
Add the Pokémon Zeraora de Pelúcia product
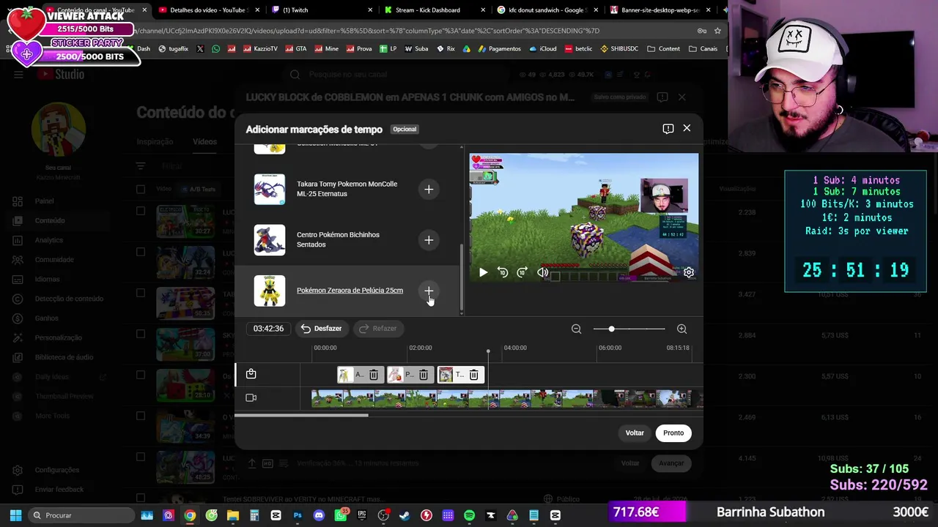click(429, 291)
